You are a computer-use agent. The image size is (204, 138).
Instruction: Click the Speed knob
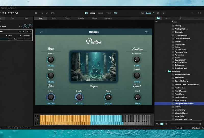point(137,76)
